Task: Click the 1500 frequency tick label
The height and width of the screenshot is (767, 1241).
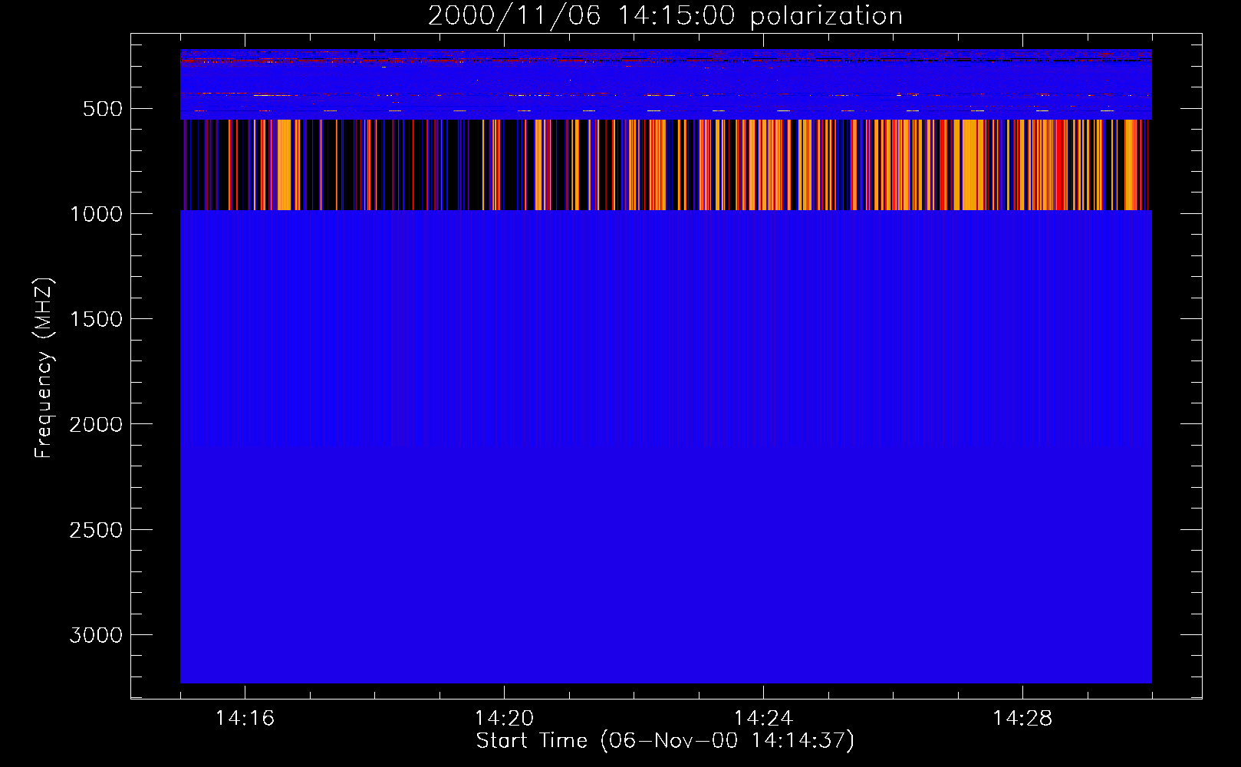Action: coord(97,319)
